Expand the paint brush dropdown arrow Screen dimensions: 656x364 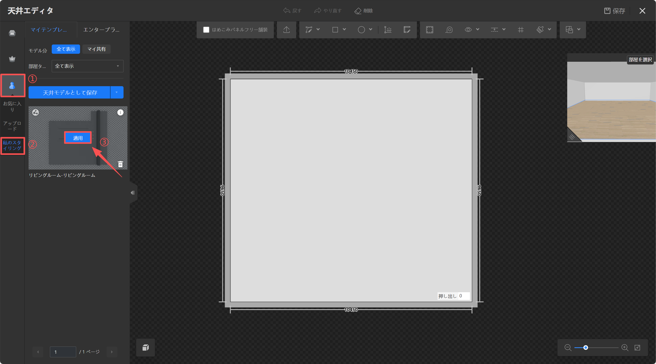tap(549, 30)
